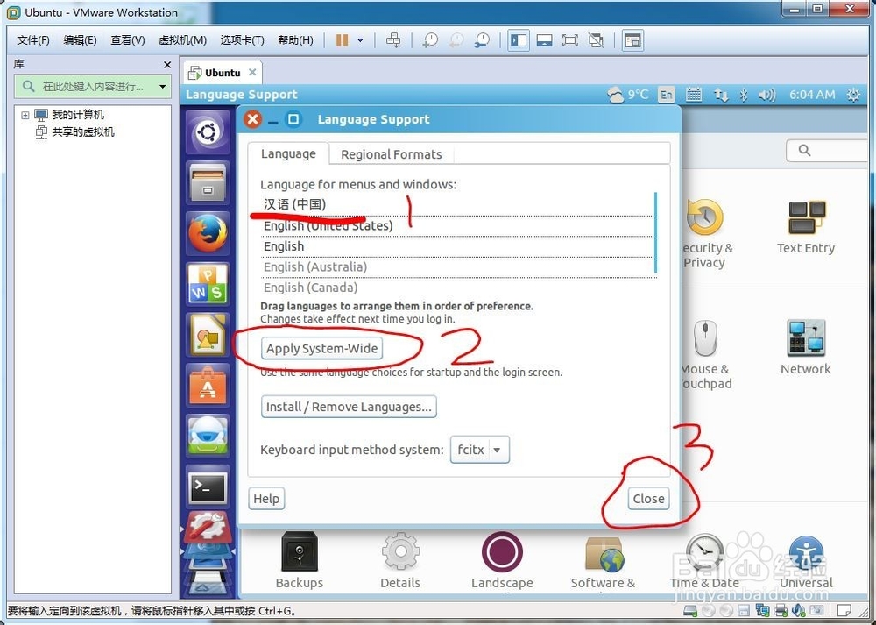Select the Language tab
Image resolution: width=876 pixels, height=625 pixels.
[x=288, y=153]
